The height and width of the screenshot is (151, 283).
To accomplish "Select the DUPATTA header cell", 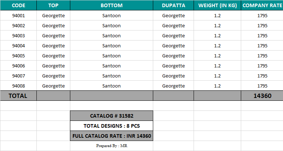I will (x=173, y=5).
